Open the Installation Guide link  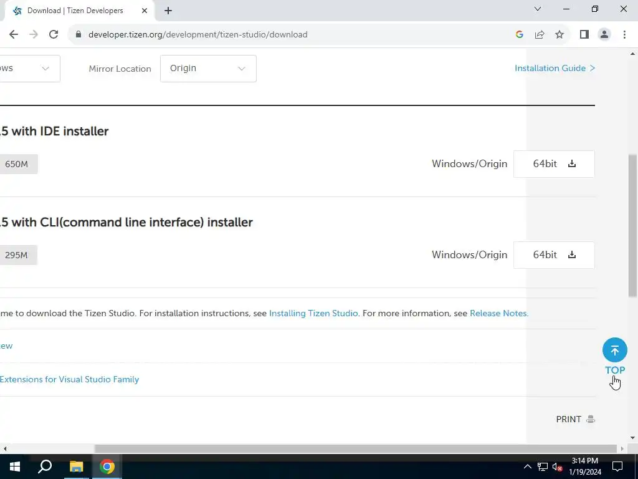pos(555,69)
